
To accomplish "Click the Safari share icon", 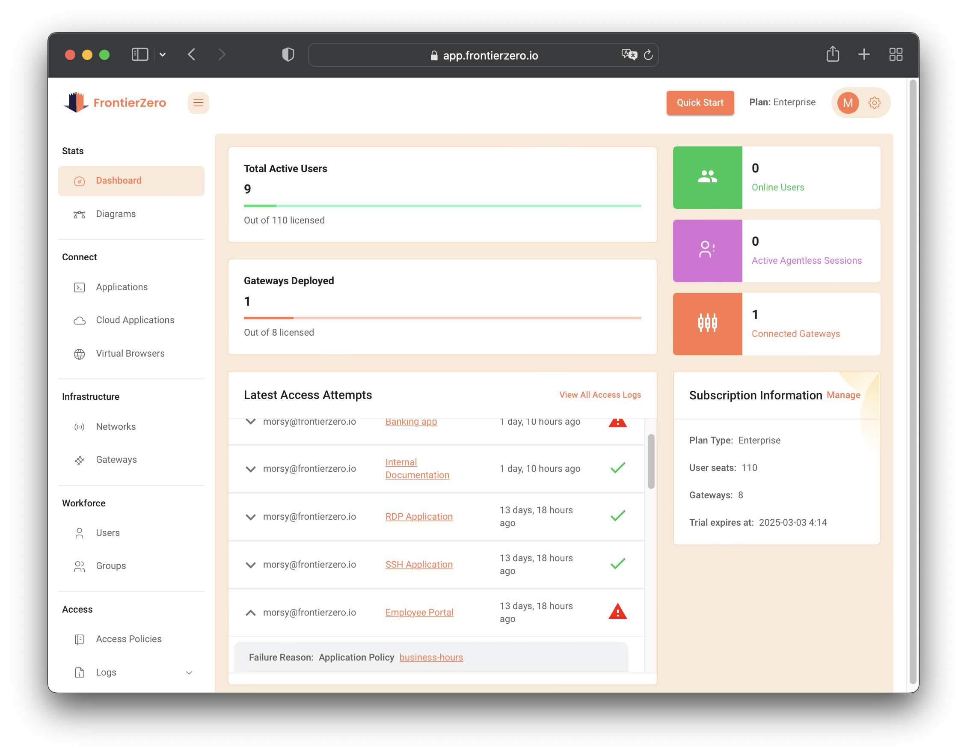I will [x=833, y=54].
